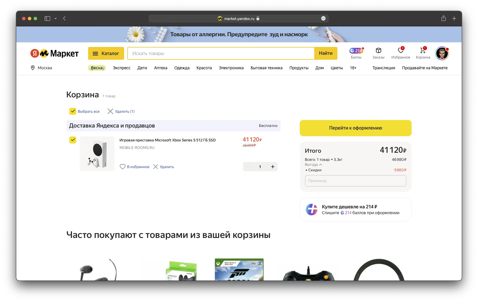Click the Перейти к оформлению button

tap(355, 128)
